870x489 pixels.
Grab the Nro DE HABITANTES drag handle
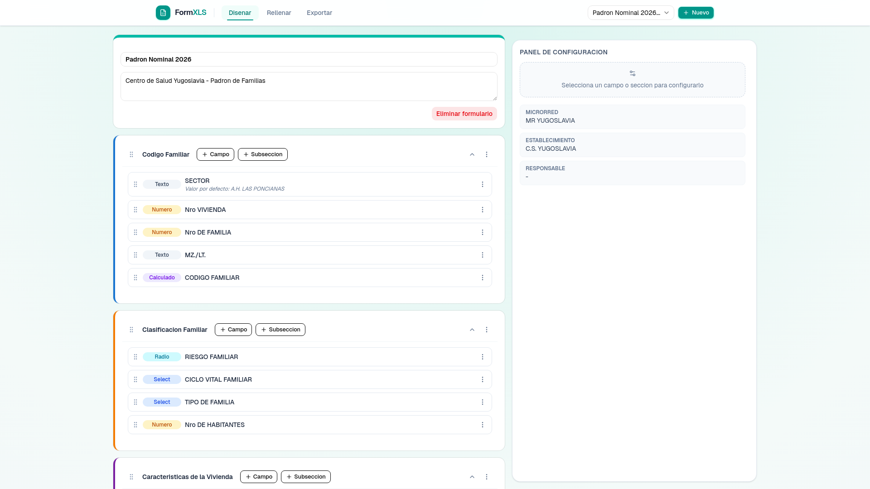[135, 425]
